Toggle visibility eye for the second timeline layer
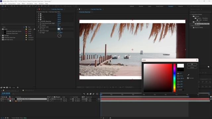The width and height of the screenshot is (212, 119). (1, 101)
